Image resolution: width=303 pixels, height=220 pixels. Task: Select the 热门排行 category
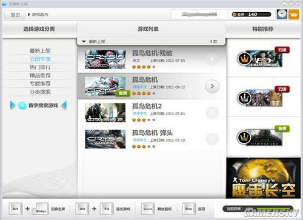tap(40, 67)
